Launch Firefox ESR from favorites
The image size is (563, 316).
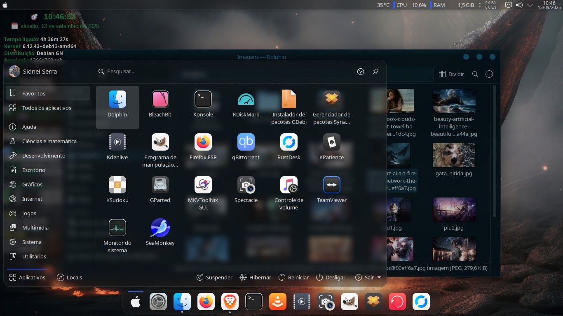point(203,150)
